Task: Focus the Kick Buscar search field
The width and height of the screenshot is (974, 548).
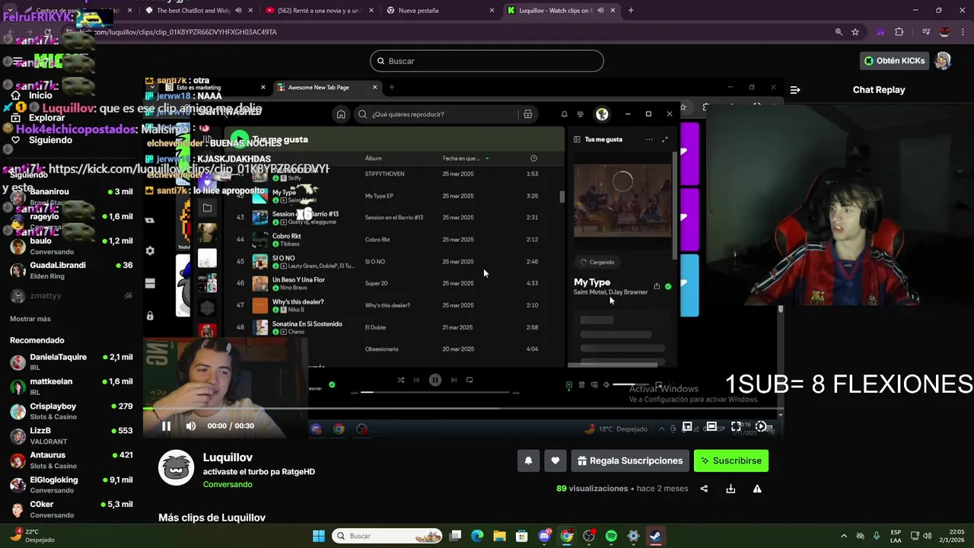Action: tap(487, 61)
